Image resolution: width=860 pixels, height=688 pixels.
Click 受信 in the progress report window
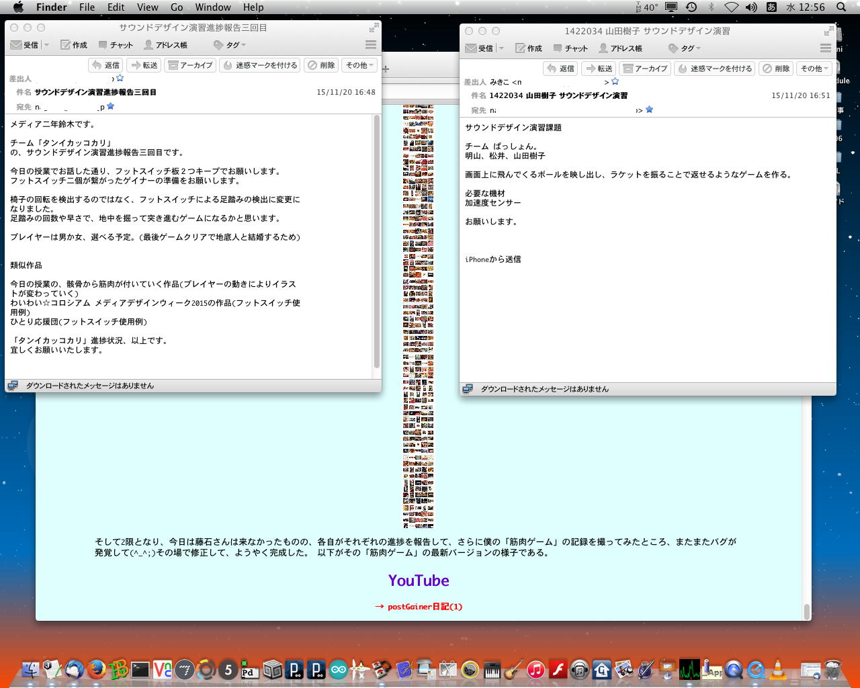click(25, 45)
